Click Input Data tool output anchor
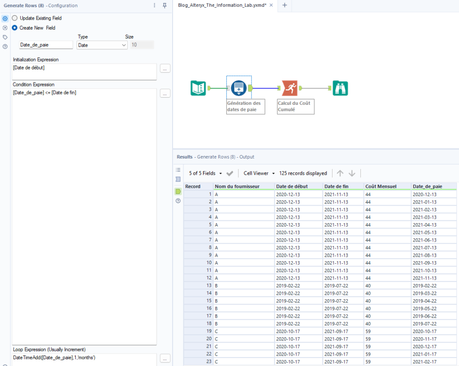459x366 pixels. coord(209,88)
